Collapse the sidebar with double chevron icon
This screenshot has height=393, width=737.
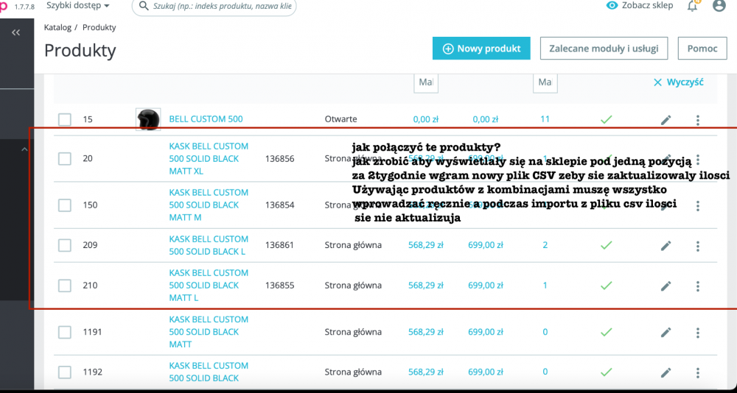click(16, 32)
